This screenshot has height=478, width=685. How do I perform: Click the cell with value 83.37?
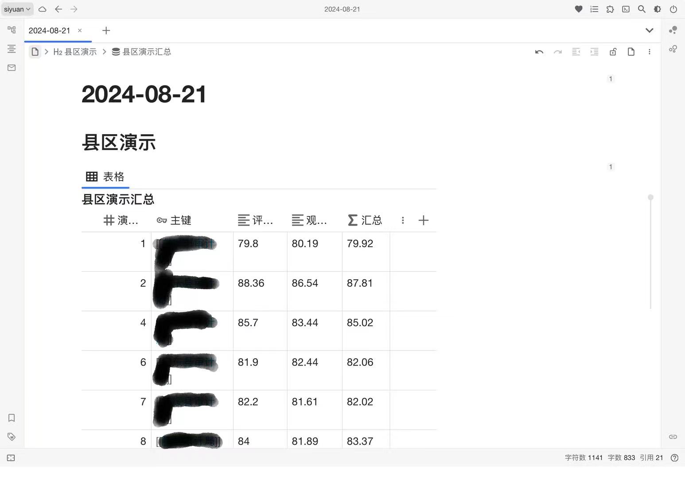[366, 439]
